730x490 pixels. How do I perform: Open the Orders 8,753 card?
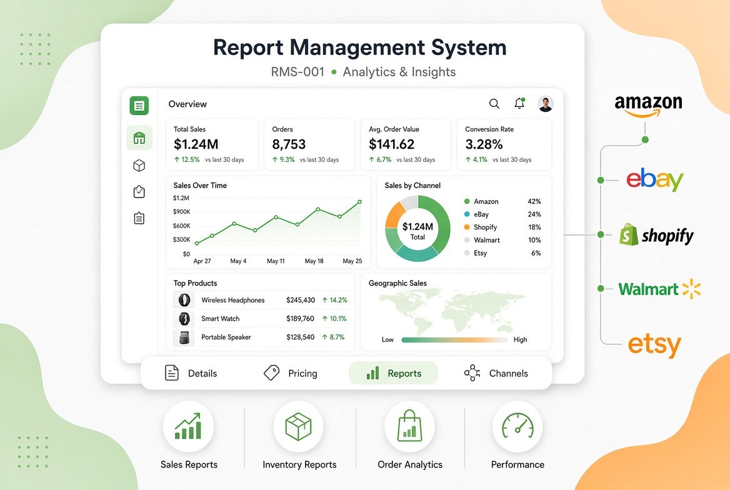click(x=309, y=144)
